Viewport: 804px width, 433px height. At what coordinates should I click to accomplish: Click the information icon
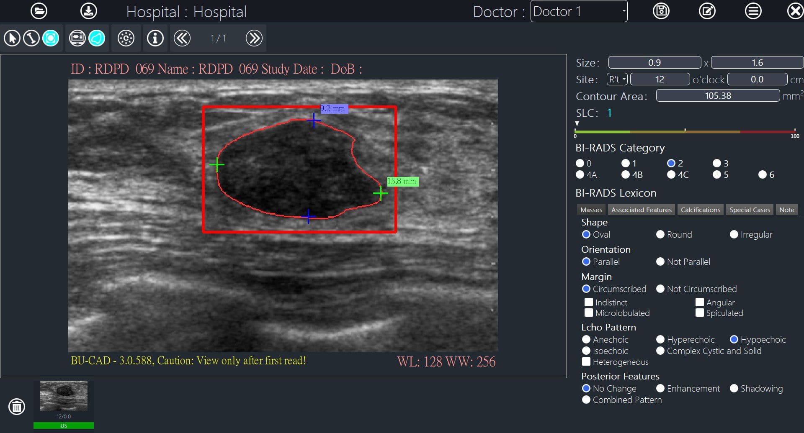coord(155,38)
